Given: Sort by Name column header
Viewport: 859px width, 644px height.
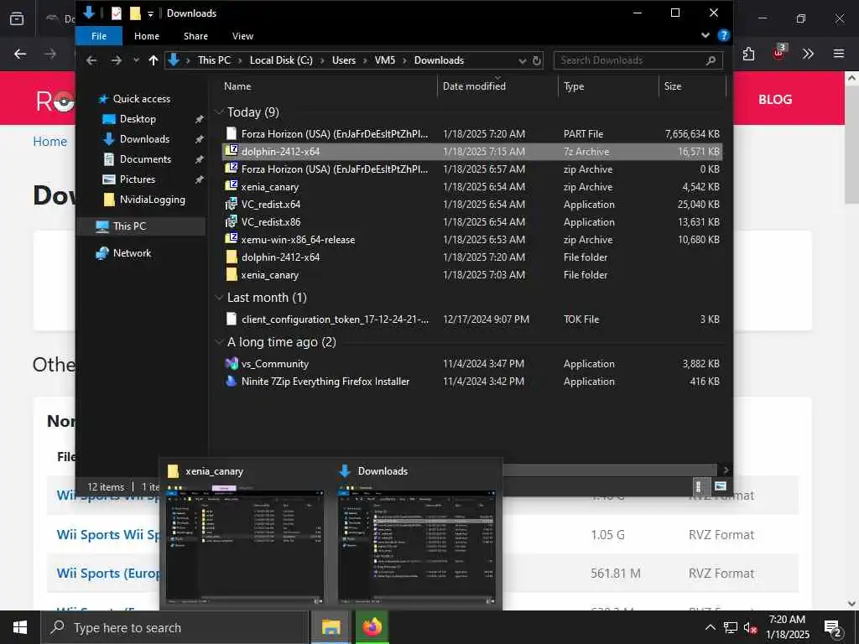Looking at the screenshot, I should coord(237,86).
